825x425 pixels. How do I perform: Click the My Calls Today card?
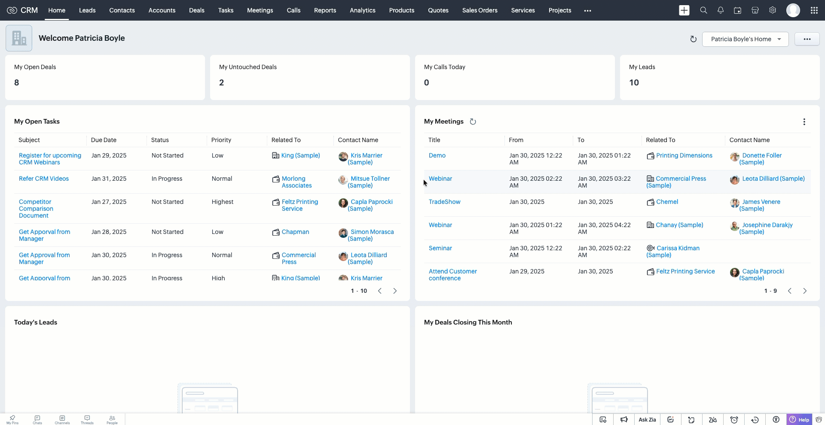(515, 77)
